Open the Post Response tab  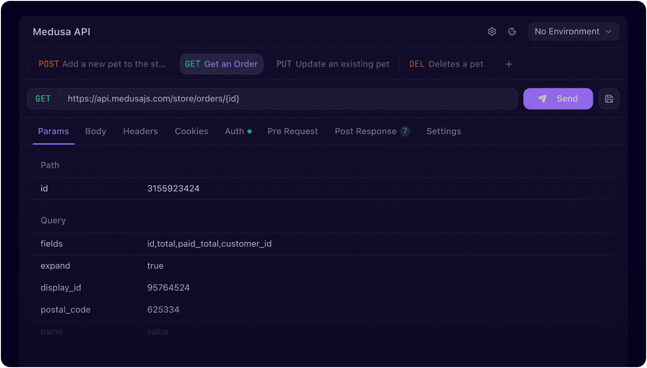pyautogui.click(x=372, y=131)
